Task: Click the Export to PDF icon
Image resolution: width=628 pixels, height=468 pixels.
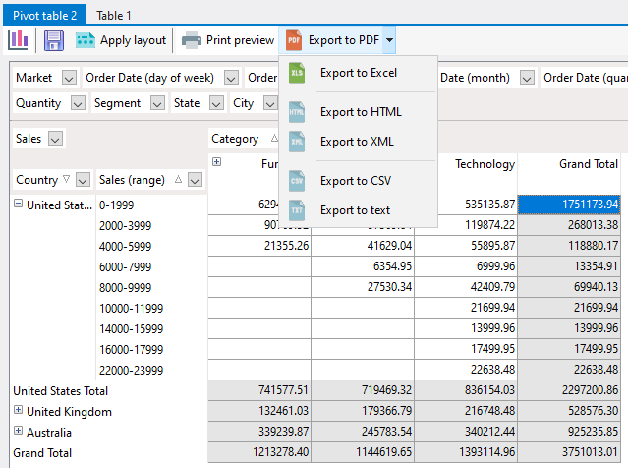Action: (x=293, y=40)
